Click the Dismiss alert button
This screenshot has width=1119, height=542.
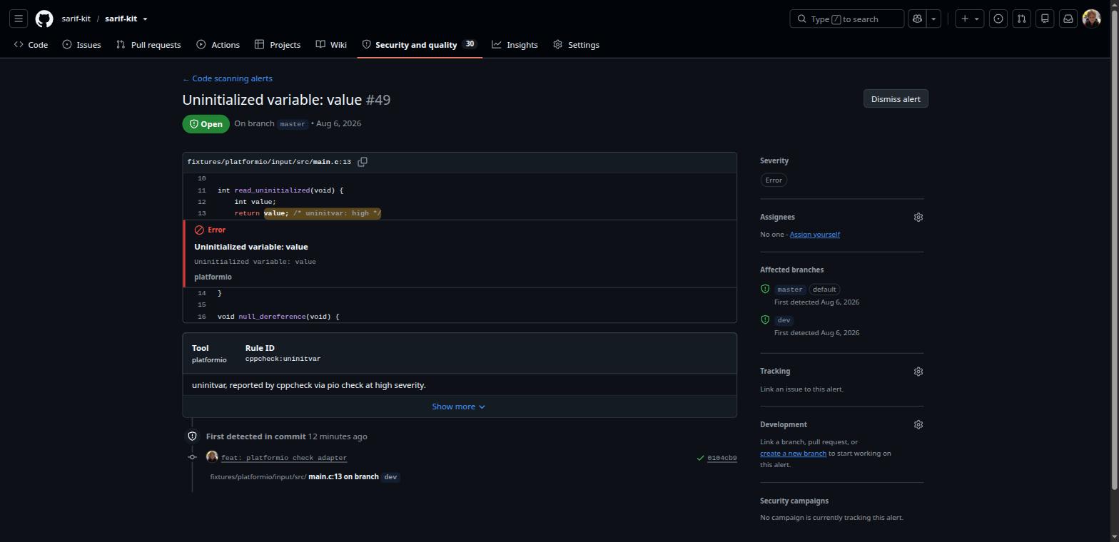pos(896,99)
